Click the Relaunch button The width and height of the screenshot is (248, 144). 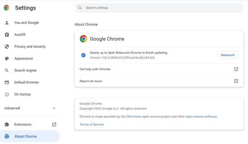228,55
